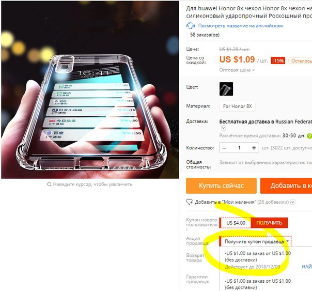Increase quantity with the plus button
The image size is (312, 291).
[x=254, y=148]
